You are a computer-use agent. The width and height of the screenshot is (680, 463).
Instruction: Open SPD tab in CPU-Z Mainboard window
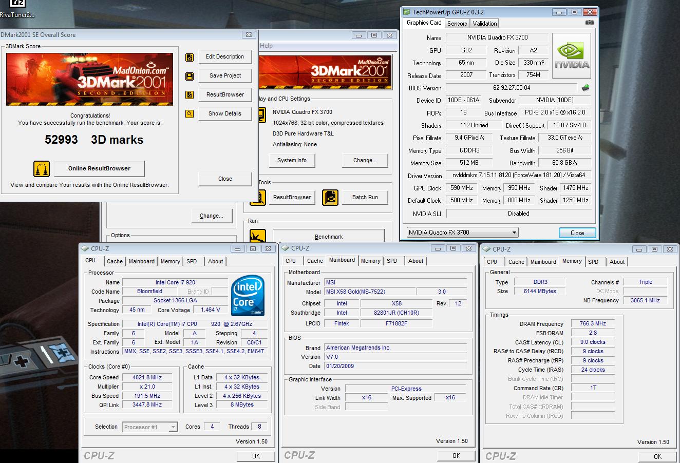click(x=392, y=261)
